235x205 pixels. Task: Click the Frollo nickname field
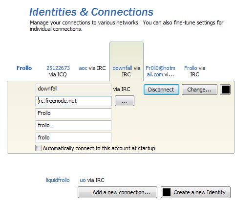73,113
